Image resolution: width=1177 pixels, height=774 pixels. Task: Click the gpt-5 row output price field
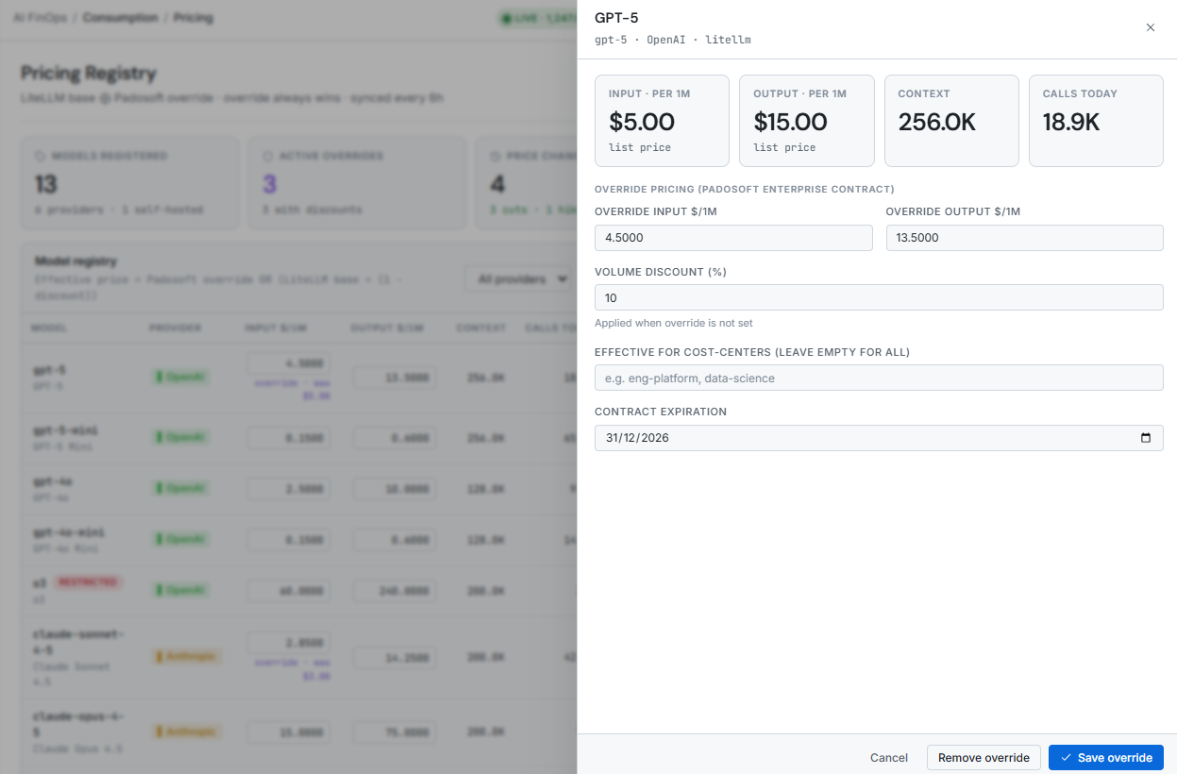tap(395, 378)
